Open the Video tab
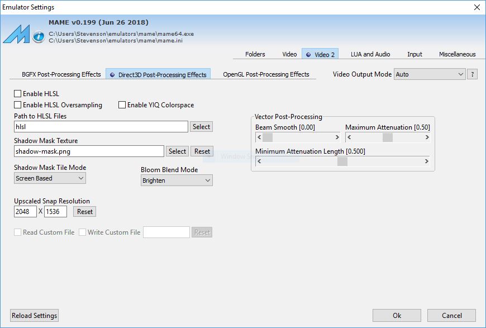Image resolution: width=486 pixels, height=328 pixels. pos(289,54)
